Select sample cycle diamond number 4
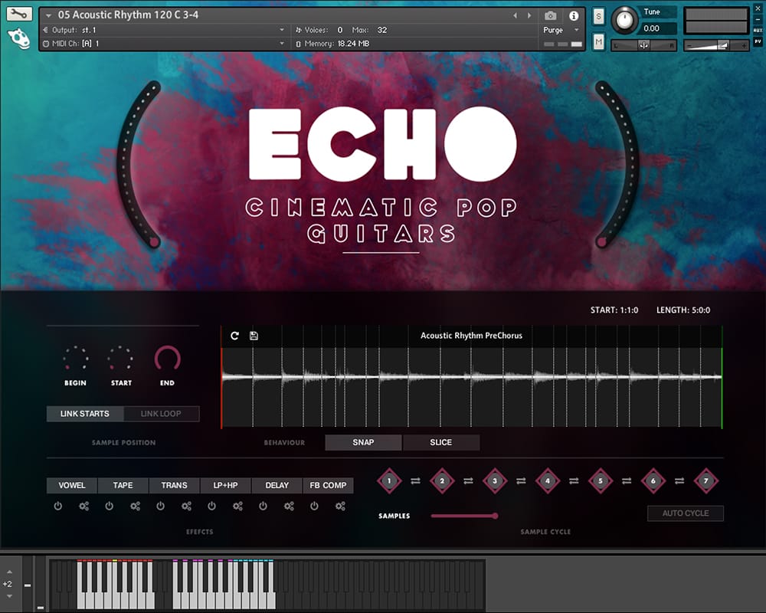This screenshot has height=613, width=766. pos(547,480)
